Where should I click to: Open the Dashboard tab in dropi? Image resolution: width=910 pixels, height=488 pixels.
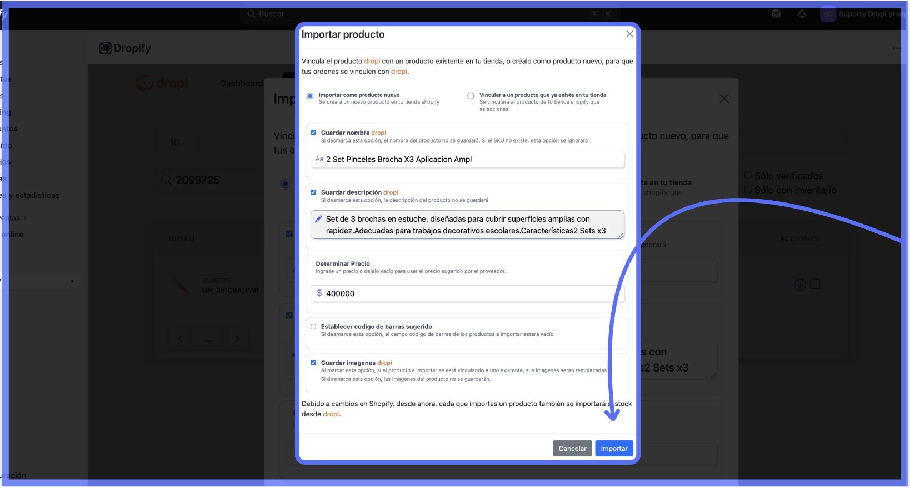tap(241, 83)
